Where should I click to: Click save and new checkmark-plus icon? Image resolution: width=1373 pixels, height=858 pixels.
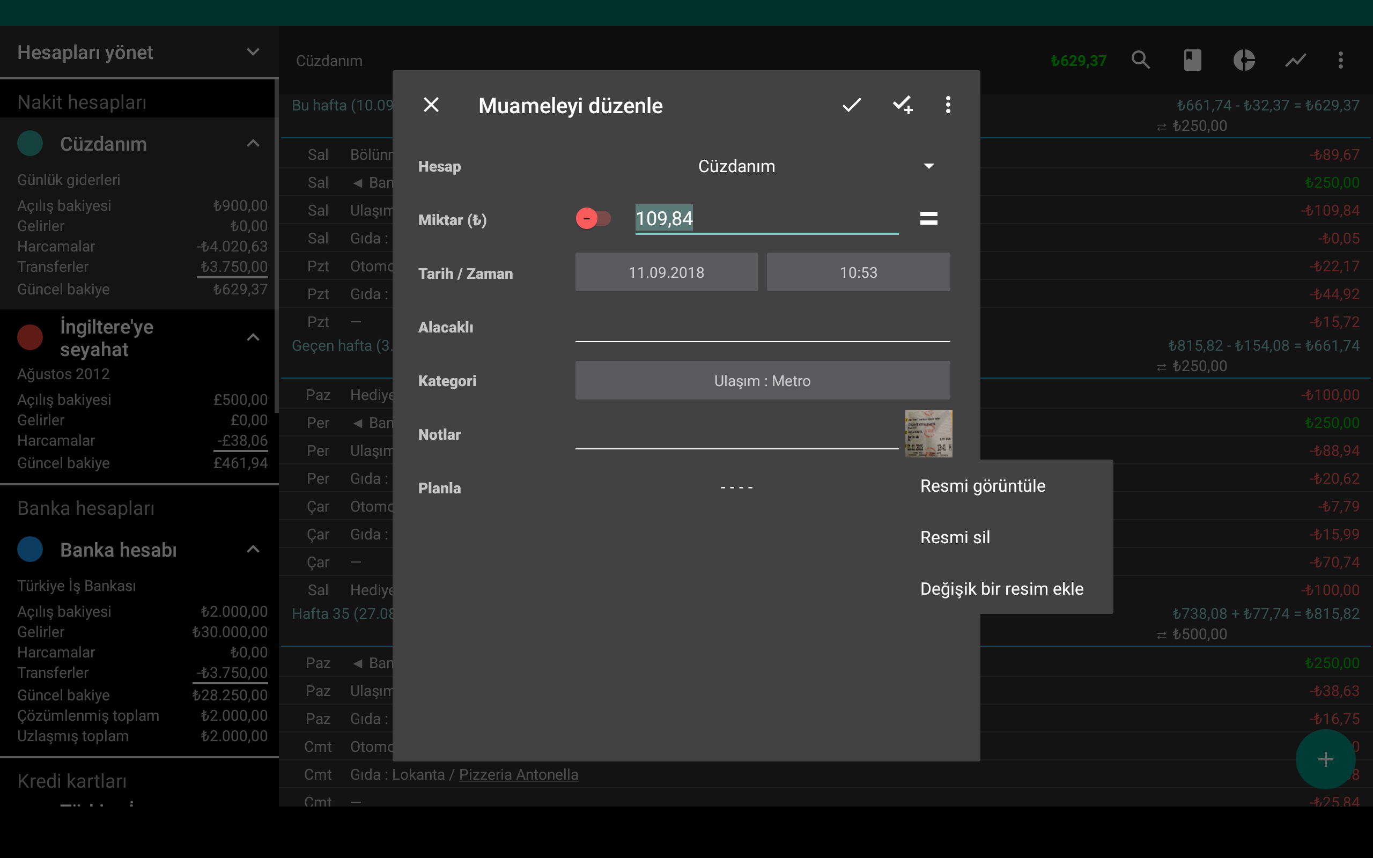[x=902, y=105]
